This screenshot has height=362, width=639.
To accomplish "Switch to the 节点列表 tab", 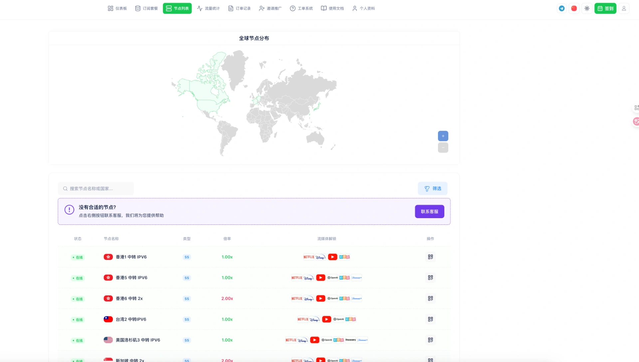I will pyautogui.click(x=177, y=8).
